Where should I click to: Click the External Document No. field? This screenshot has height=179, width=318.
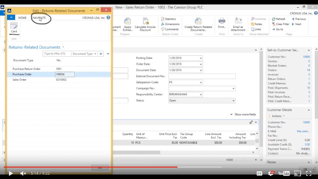[x=202, y=76]
